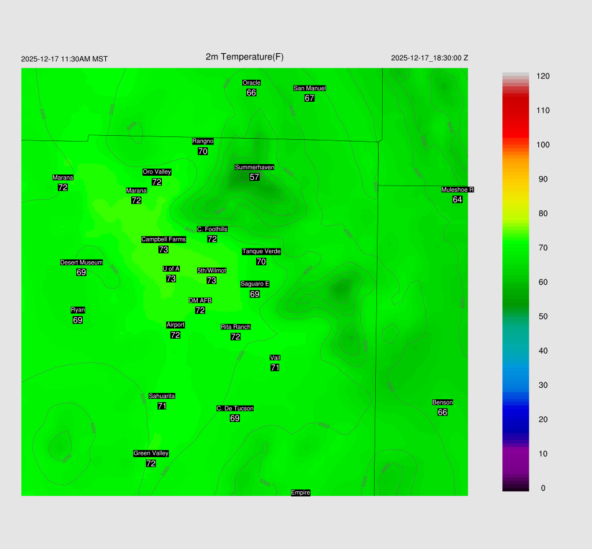Viewport: 592px width, 549px height.
Task: Click the 2m Temperature(F) map title
Action: coord(245,57)
